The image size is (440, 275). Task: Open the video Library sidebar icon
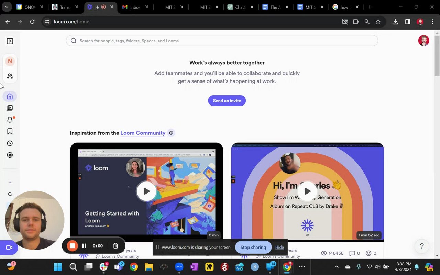coord(10,108)
